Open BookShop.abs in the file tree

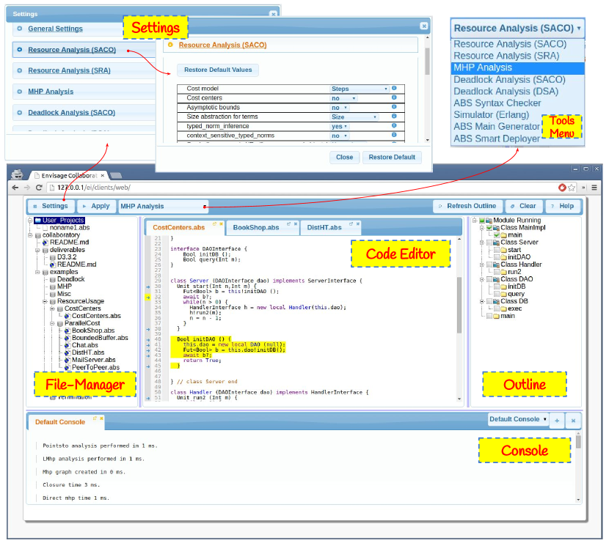[93, 330]
